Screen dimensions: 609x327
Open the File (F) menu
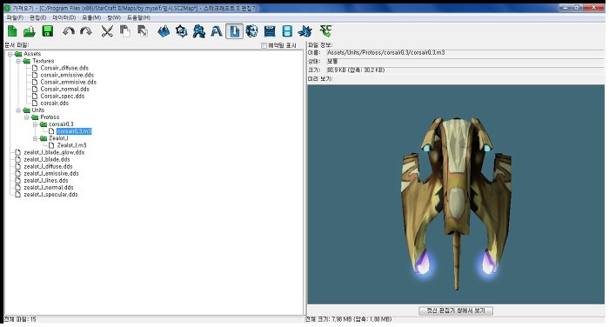pyautogui.click(x=15, y=17)
